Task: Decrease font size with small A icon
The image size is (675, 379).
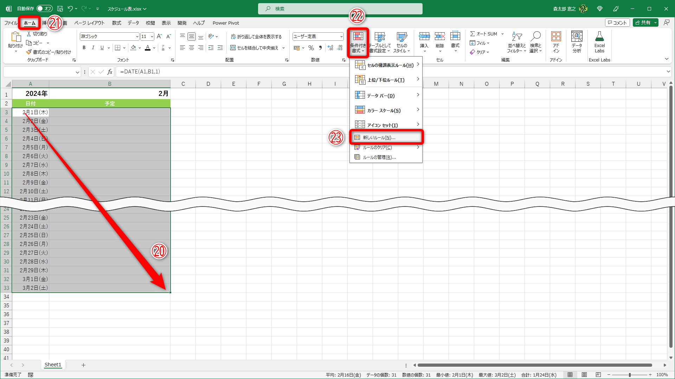Action: 168,36
